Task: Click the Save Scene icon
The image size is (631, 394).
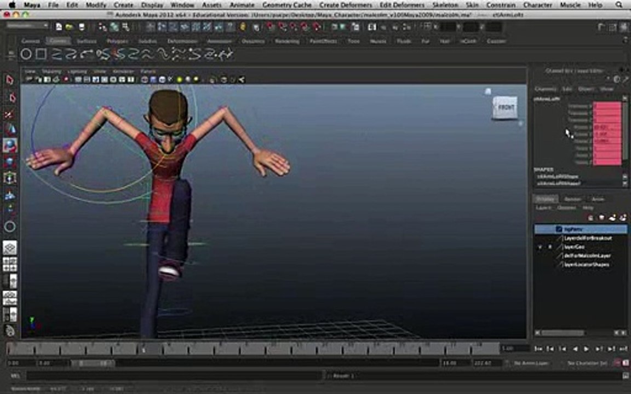Action: [x=82, y=27]
